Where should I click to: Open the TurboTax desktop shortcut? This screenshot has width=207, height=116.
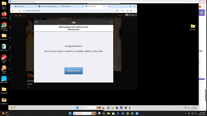4,59
